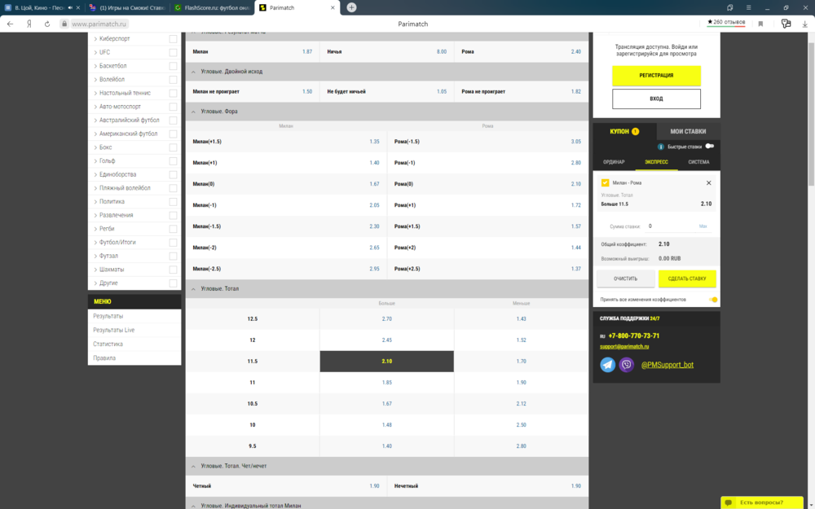Screen dimensions: 815x509
Task: Click the chat bubble in Есть вопросы
Action: coord(729,502)
